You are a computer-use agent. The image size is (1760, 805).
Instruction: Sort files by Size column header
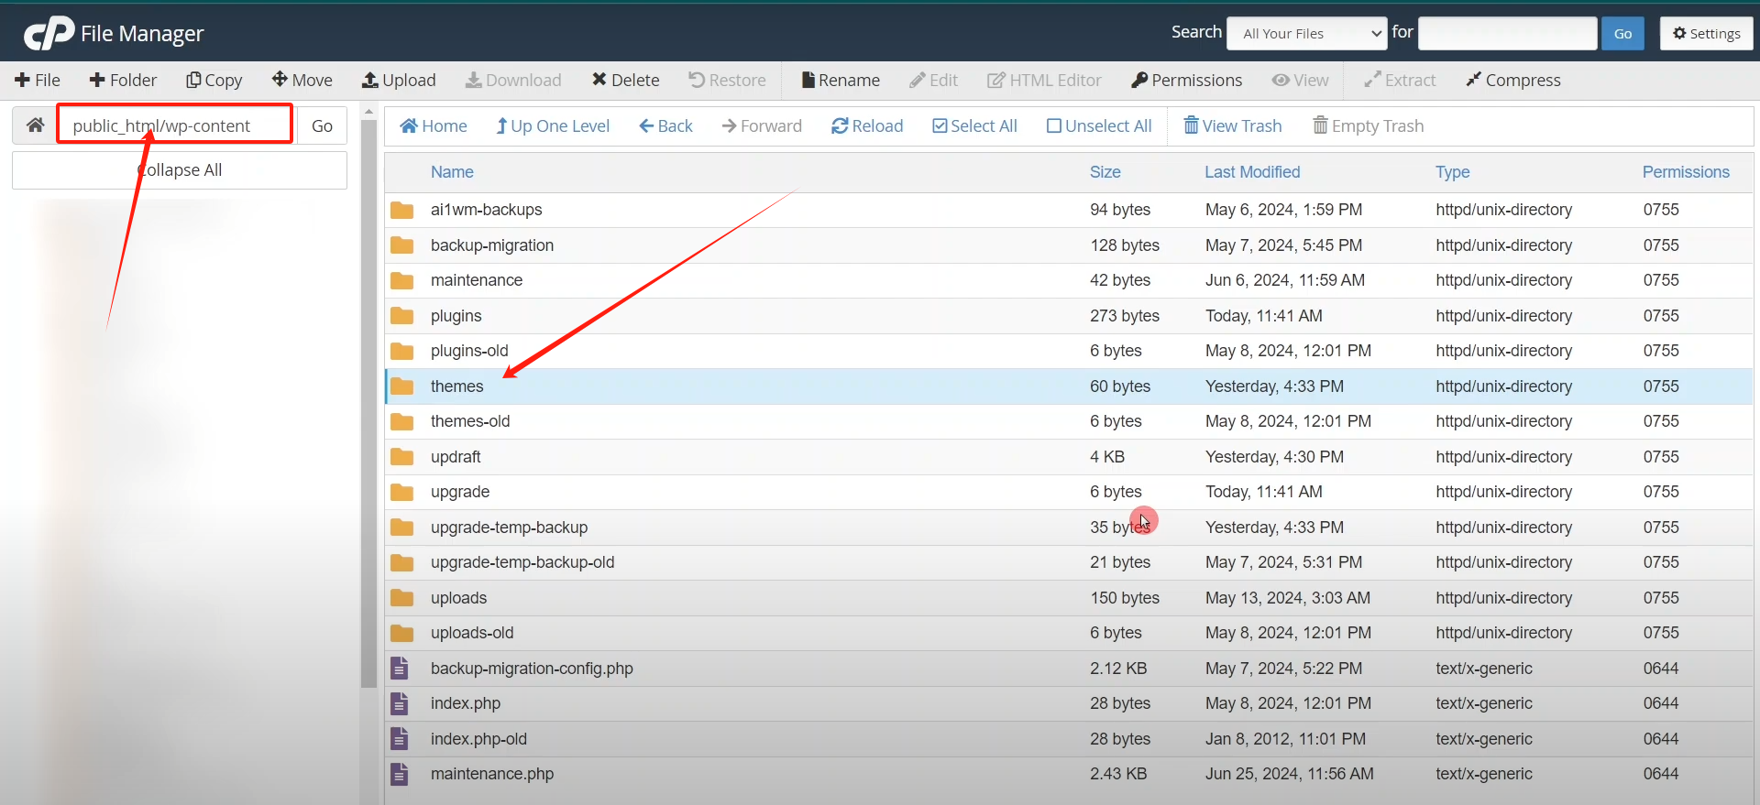point(1105,172)
